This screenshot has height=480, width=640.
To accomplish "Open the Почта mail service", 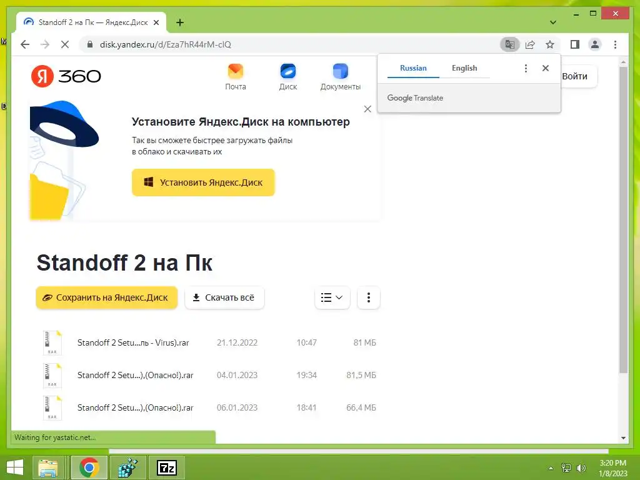I will pyautogui.click(x=236, y=77).
